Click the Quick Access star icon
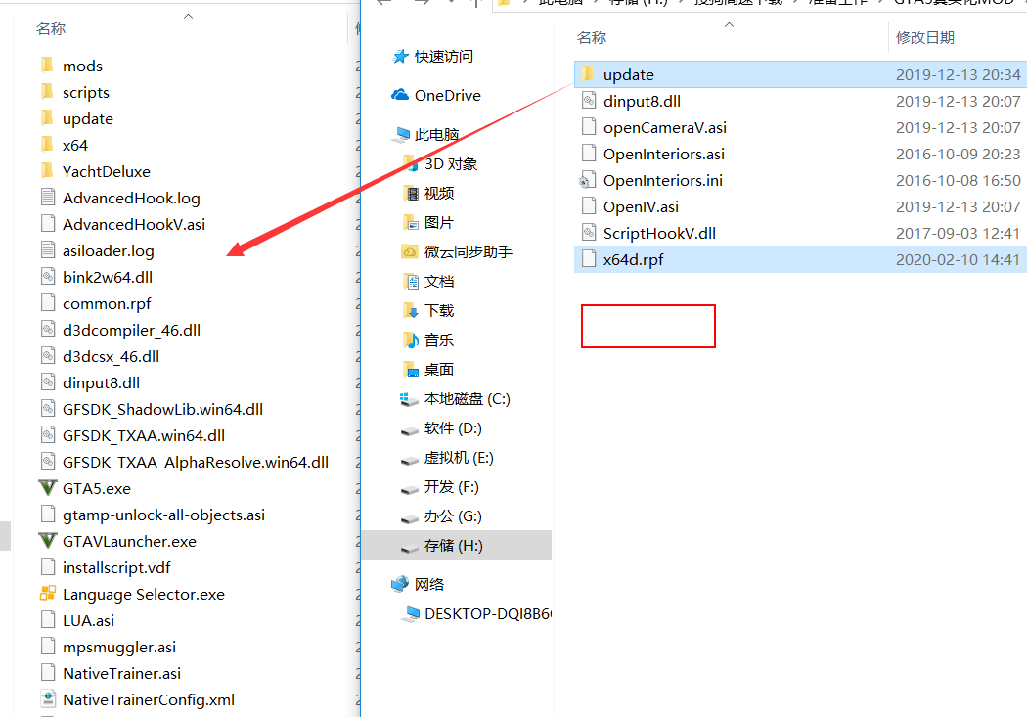1027x717 pixels. click(400, 57)
